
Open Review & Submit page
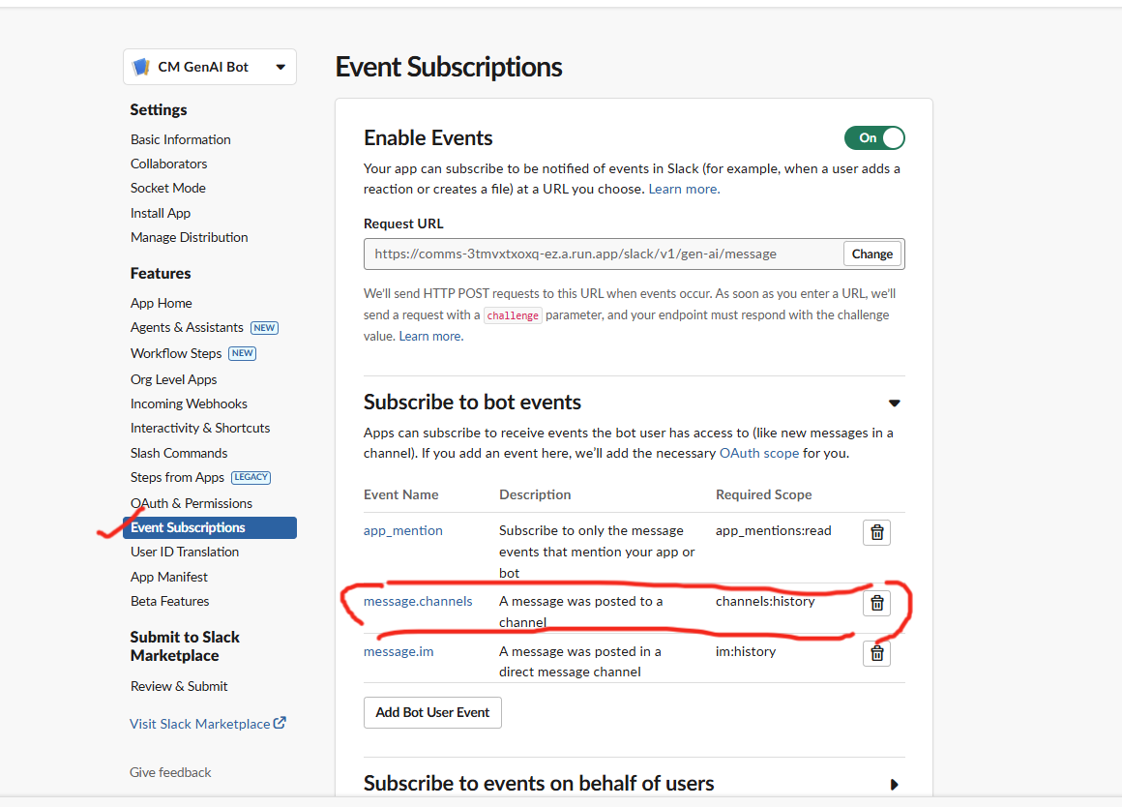point(179,687)
